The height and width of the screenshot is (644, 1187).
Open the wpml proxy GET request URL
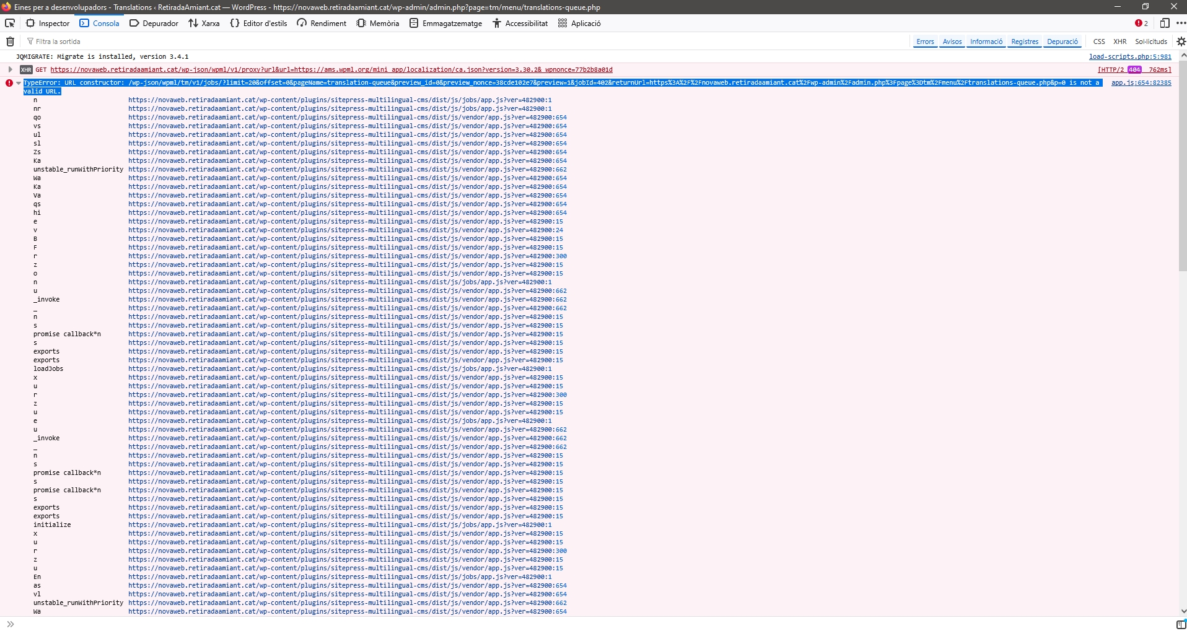pyautogui.click(x=331, y=70)
